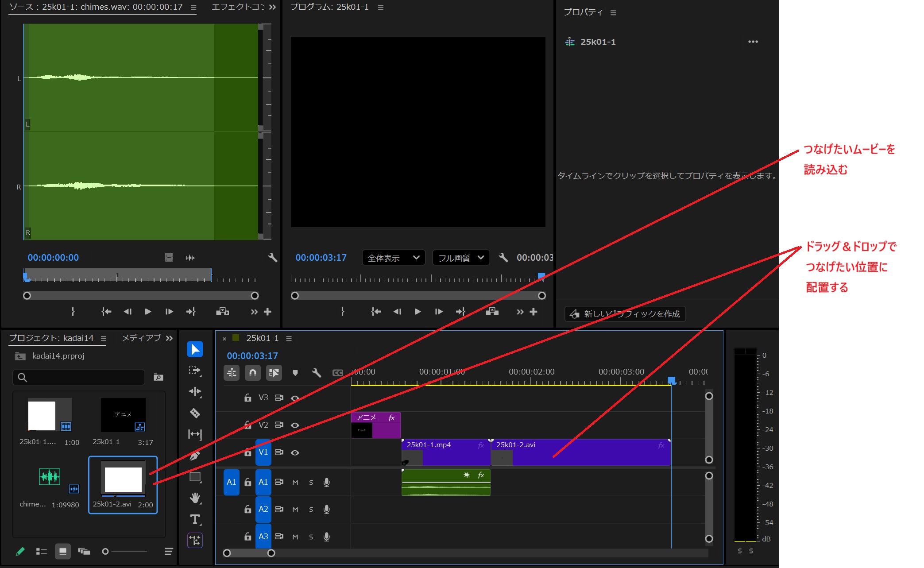Toggle the lock on track V3
Viewport: 924px width, 568px height.
[x=247, y=398]
